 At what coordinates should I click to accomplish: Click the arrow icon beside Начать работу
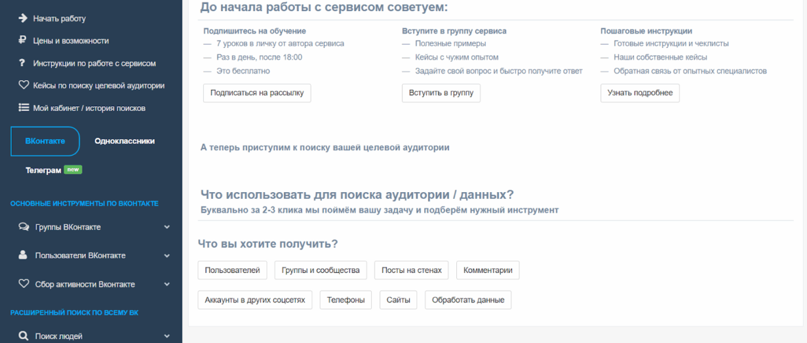point(23,19)
